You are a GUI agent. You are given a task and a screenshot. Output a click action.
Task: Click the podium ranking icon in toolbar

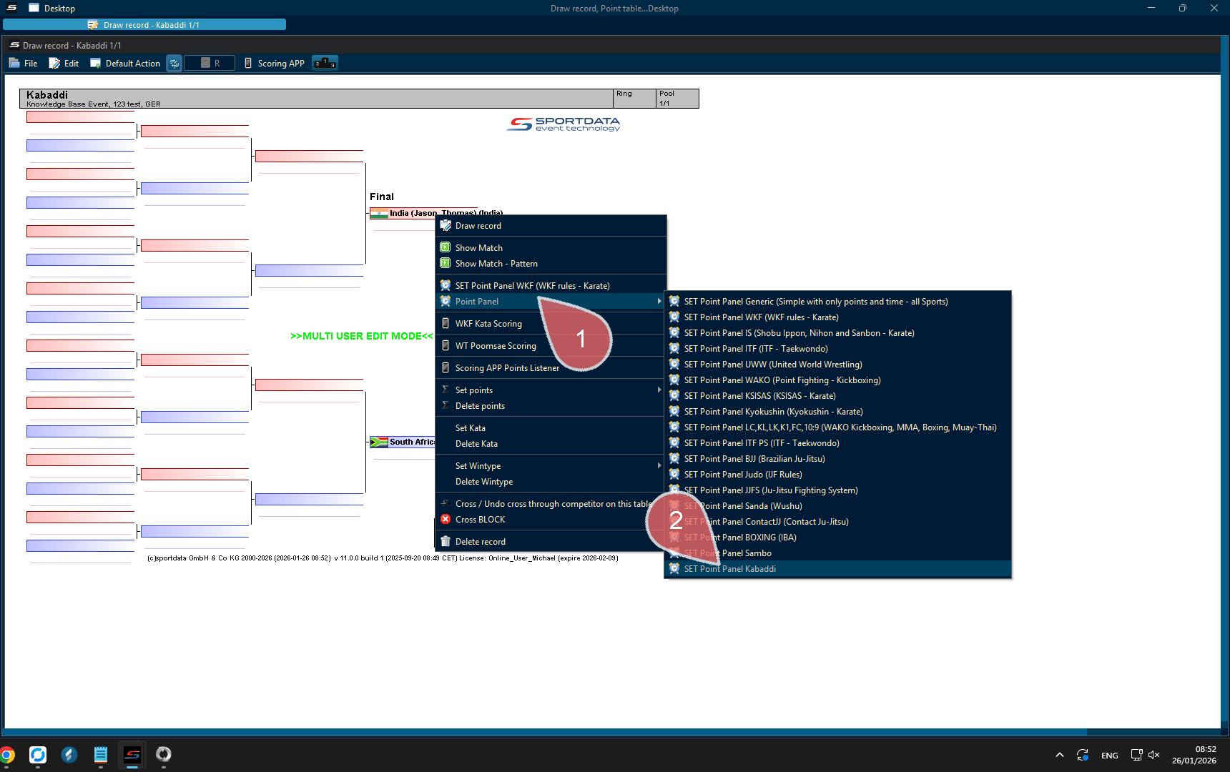tap(325, 63)
